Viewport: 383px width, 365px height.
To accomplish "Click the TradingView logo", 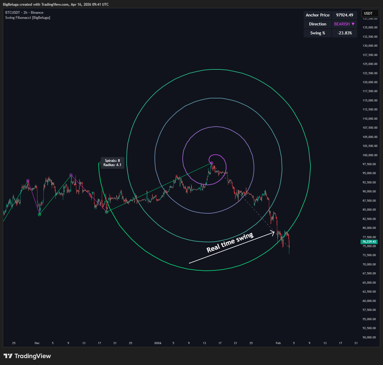I will [27, 356].
